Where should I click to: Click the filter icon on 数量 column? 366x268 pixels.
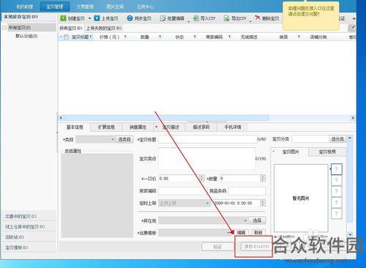tap(160, 37)
